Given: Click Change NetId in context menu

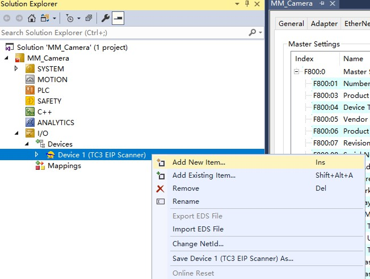Looking at the screenshot, I should tap(198, 244).
